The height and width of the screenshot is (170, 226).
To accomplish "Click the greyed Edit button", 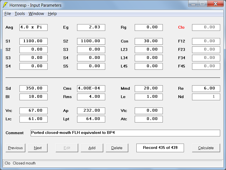I will tap(67, 148).
